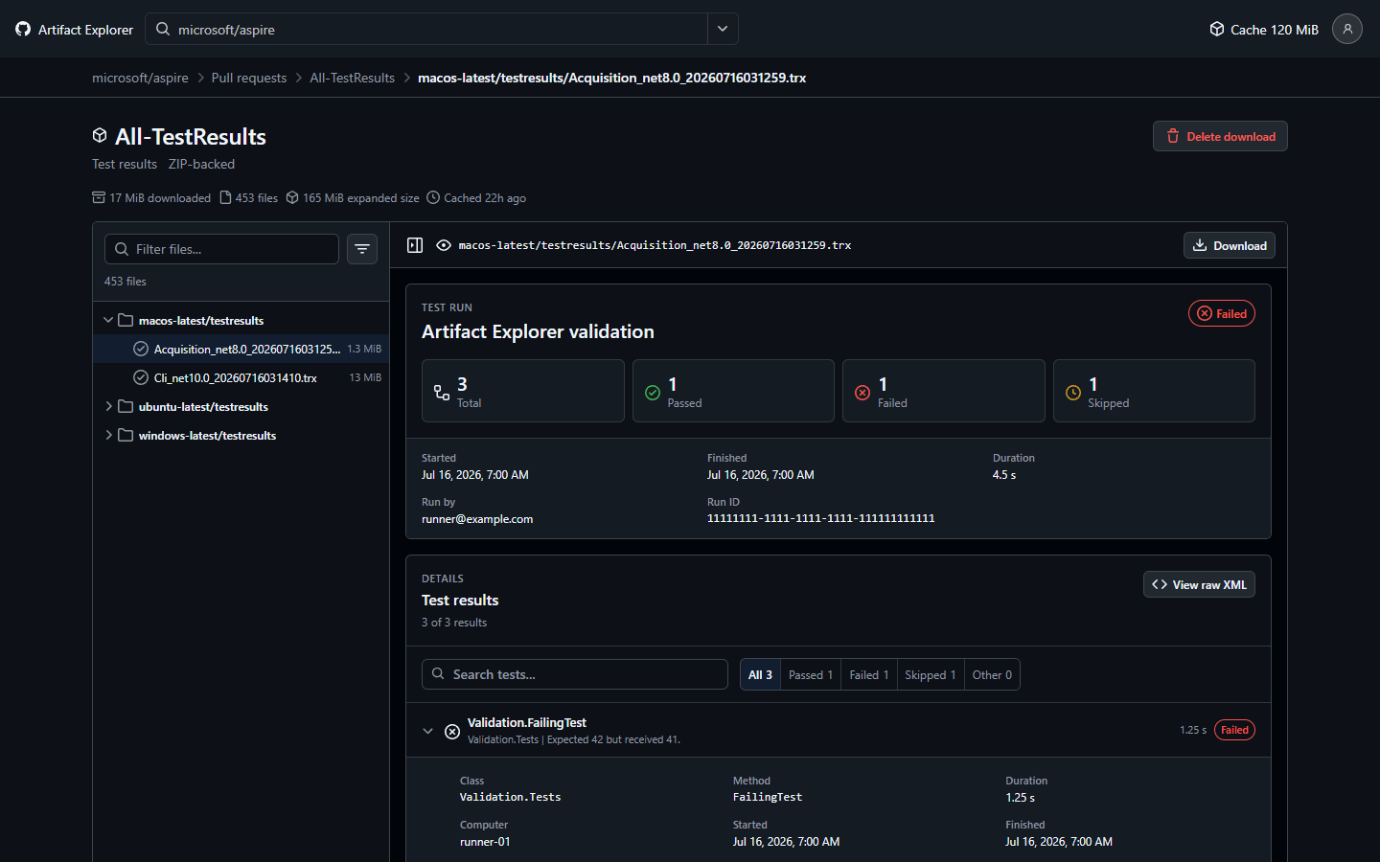The width and height of the screenshot is (1380, 862).
Task: Expand the windows-latest/testresults folder
Action: tap(108, 435)
